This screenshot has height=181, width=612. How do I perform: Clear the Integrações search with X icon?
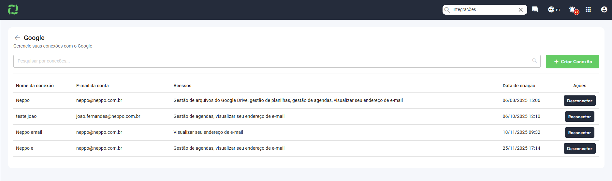click(x=521, y=10)
